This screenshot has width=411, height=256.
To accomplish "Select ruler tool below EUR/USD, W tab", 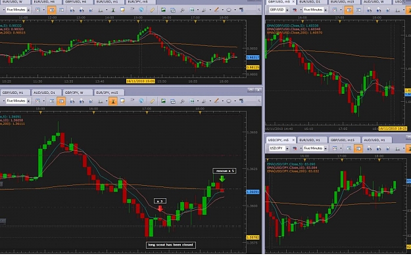I will click(x=152, y=10).
